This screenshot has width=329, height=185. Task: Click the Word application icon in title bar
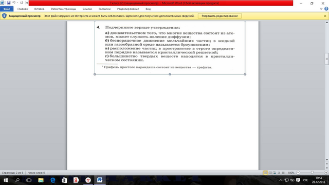click(2, 3)
